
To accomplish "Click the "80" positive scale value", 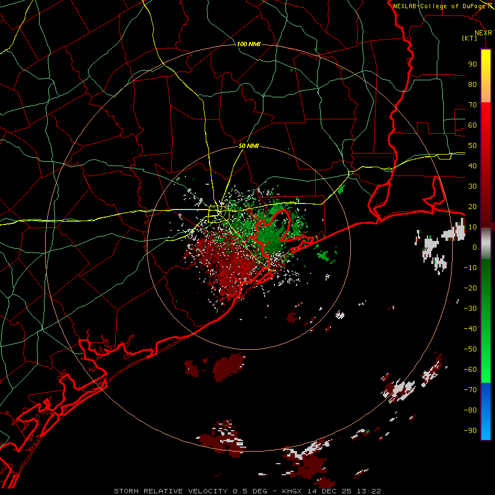I will click(x=472, y=84).
